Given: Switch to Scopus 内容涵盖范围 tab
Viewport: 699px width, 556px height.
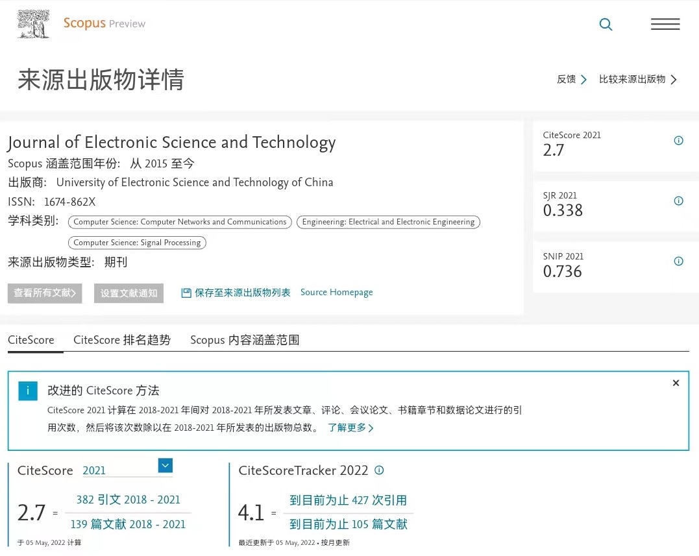Looking at the screenshot, I should tap(245, 340).
